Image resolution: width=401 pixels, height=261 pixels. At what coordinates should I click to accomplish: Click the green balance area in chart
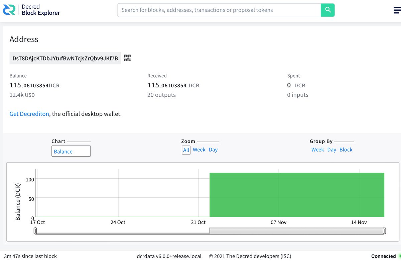click(297, 195)
